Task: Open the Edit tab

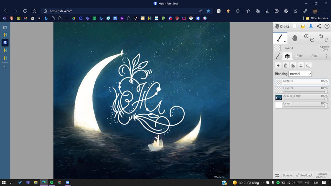Action: click(299, 56)
